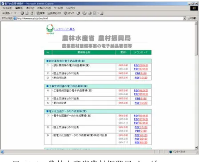Expand the Edit button dropdown arrow
The image size is (200, 162).
tap(98, 13)
